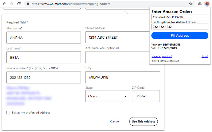Click the ZIP Code field
Screen dimensions: 212x132
click(x=146, y=96)
